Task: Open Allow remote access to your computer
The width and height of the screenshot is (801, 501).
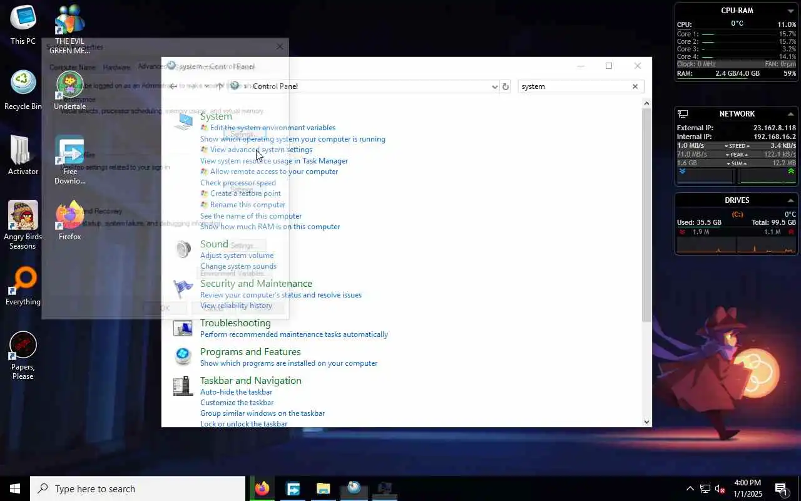Action: click(274, 172)
